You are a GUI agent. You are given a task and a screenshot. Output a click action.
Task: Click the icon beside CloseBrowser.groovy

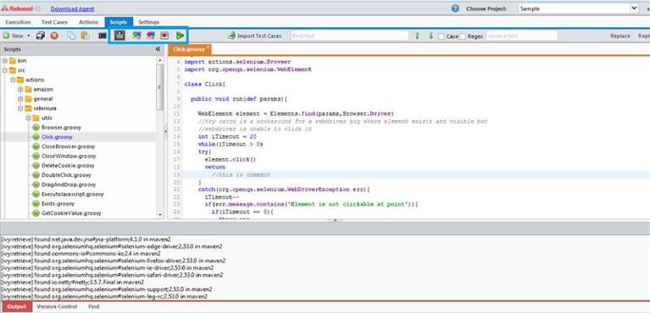pyautogui.click(x=36, y=146)
